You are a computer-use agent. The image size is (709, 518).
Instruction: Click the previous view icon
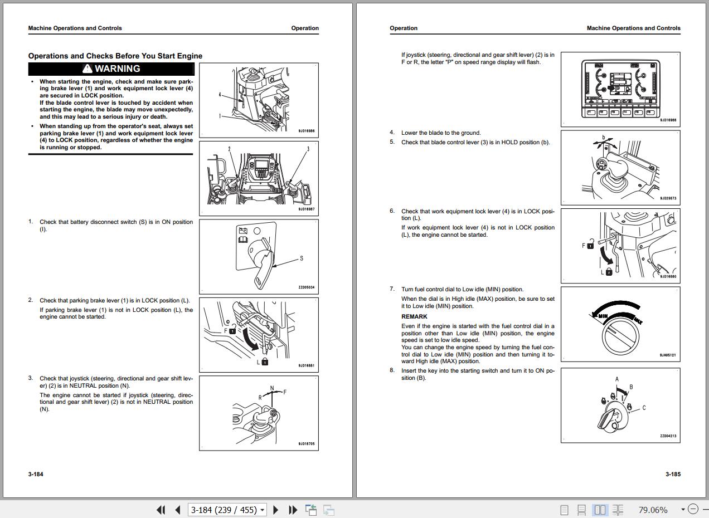[x=311, y=510]
